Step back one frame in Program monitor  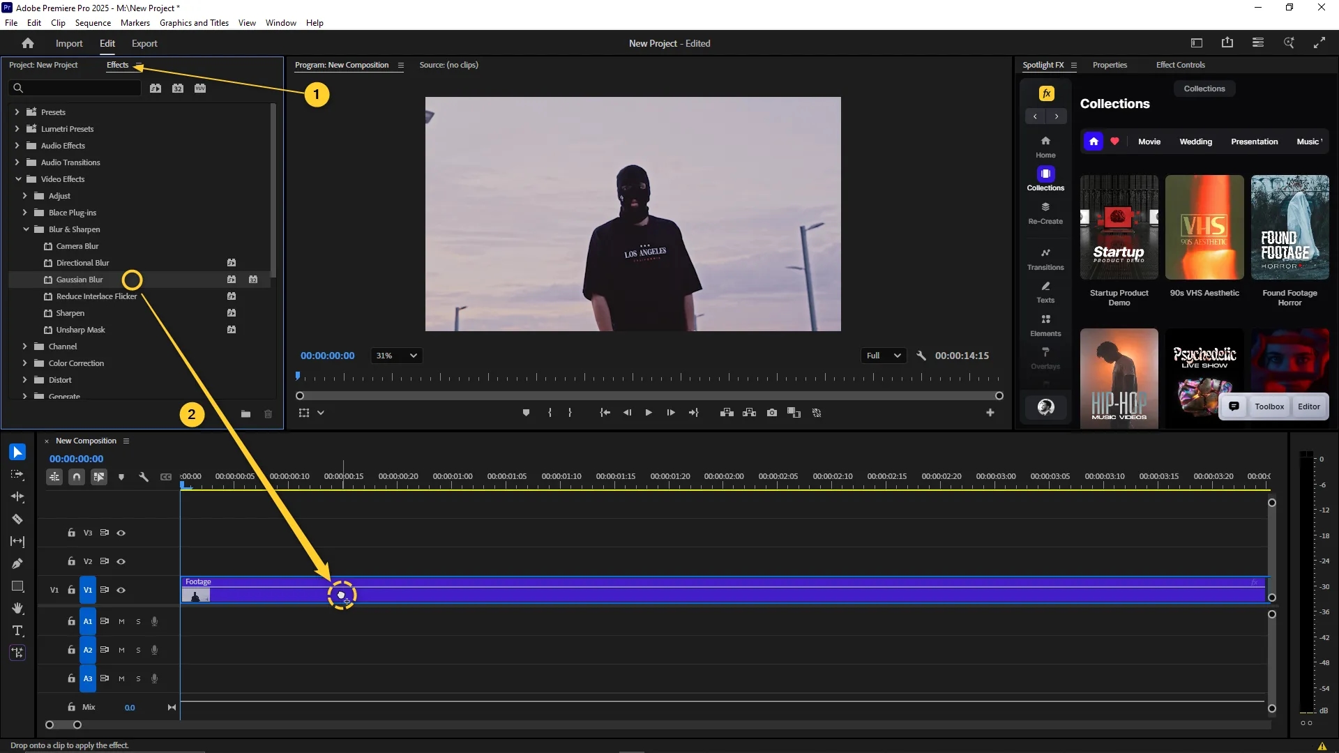[627, 413]
